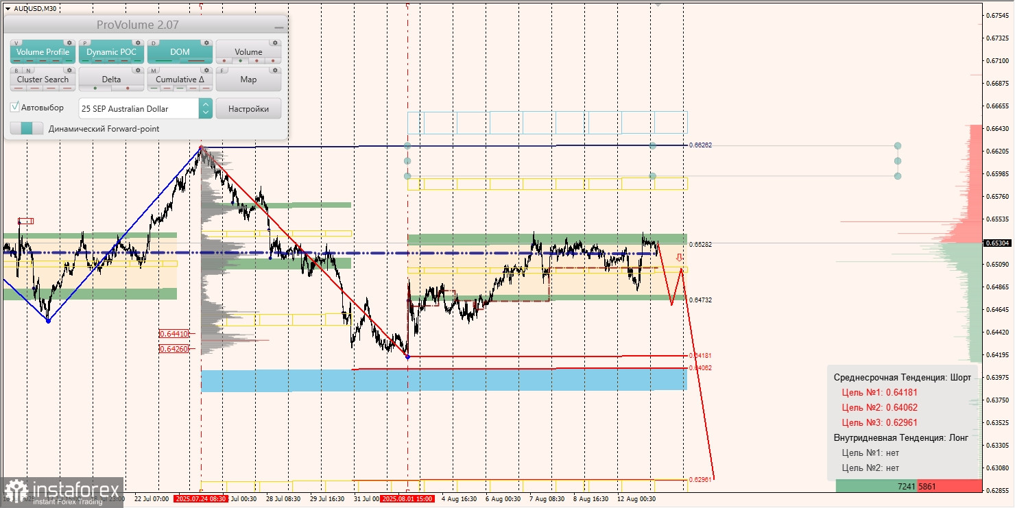Viewport: 1015px width, 508px height.
Task: Click Среднесрочная Тенденция: Шорт heading
Action: (902, 378)
